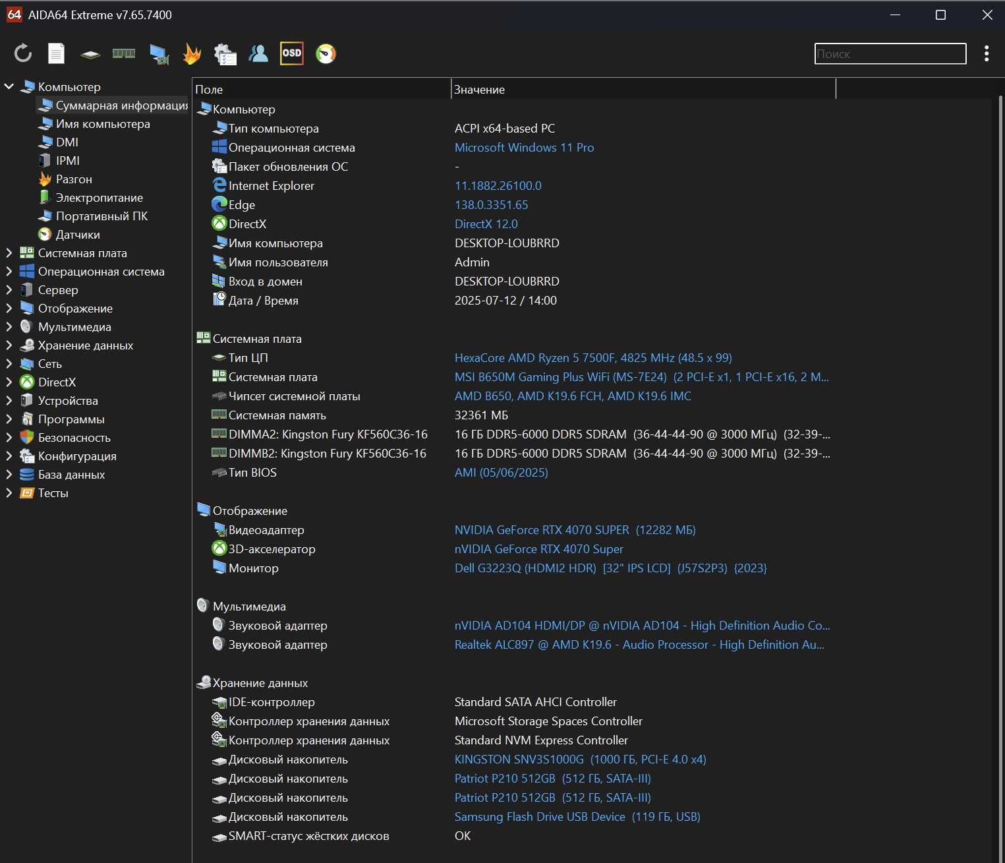Click the Поиск search field
1005x863 pixels.
click(x=890, y=54)
